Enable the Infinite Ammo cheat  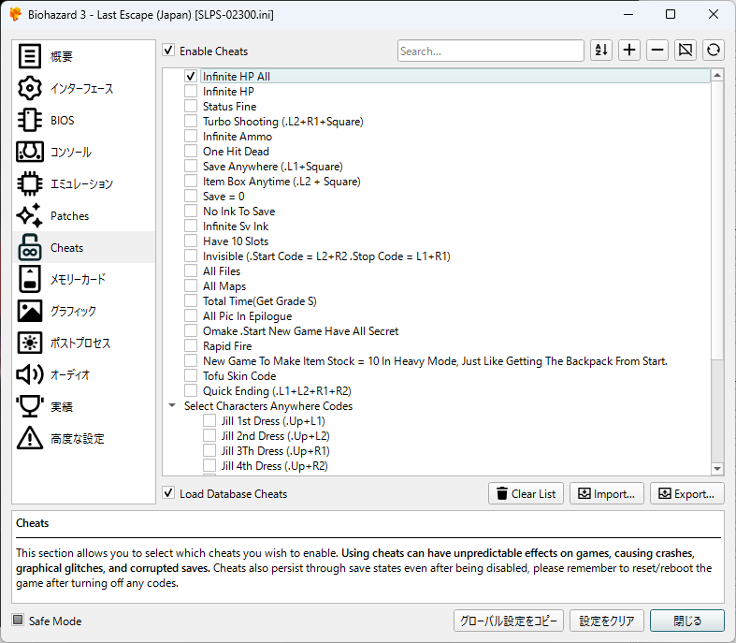(191, 137)
